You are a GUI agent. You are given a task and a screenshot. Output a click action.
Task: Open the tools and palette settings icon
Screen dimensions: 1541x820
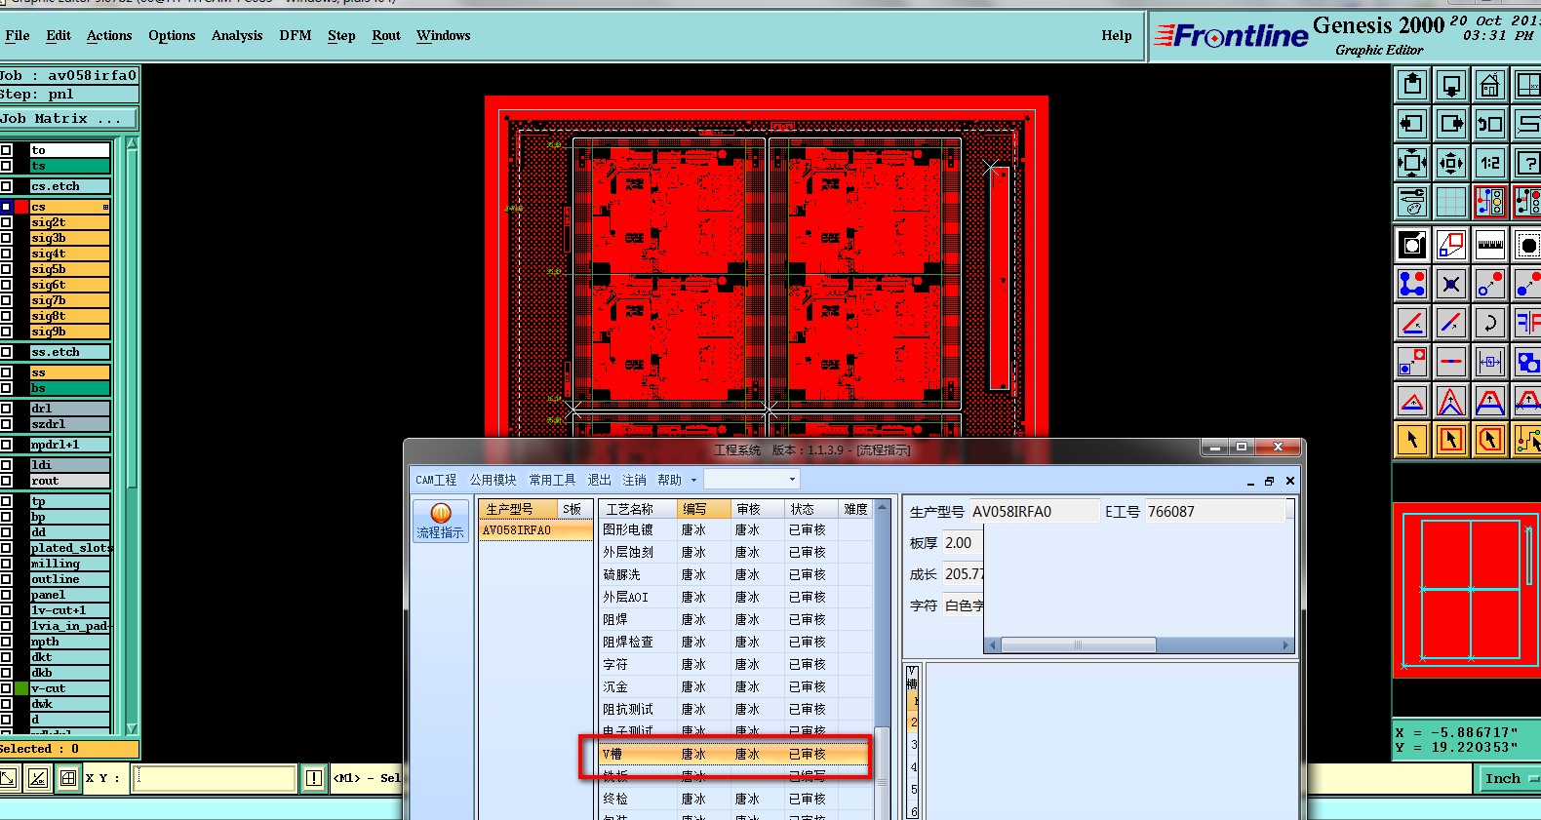pos(1412,202)
